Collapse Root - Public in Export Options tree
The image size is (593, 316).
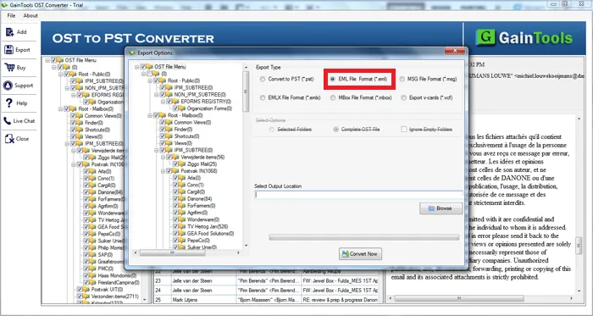pos(150,80)
